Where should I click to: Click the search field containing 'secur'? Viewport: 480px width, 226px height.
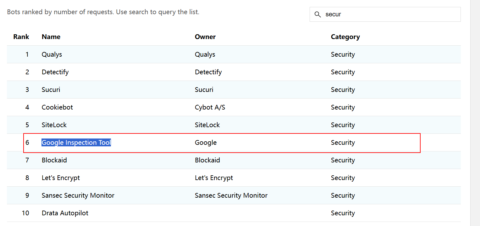(x=390, y=14)
